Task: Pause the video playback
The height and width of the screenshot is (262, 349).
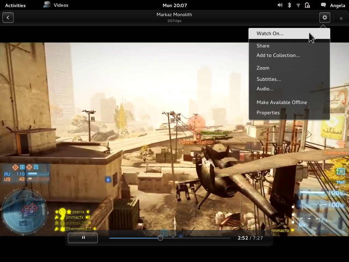Action: 83,238
